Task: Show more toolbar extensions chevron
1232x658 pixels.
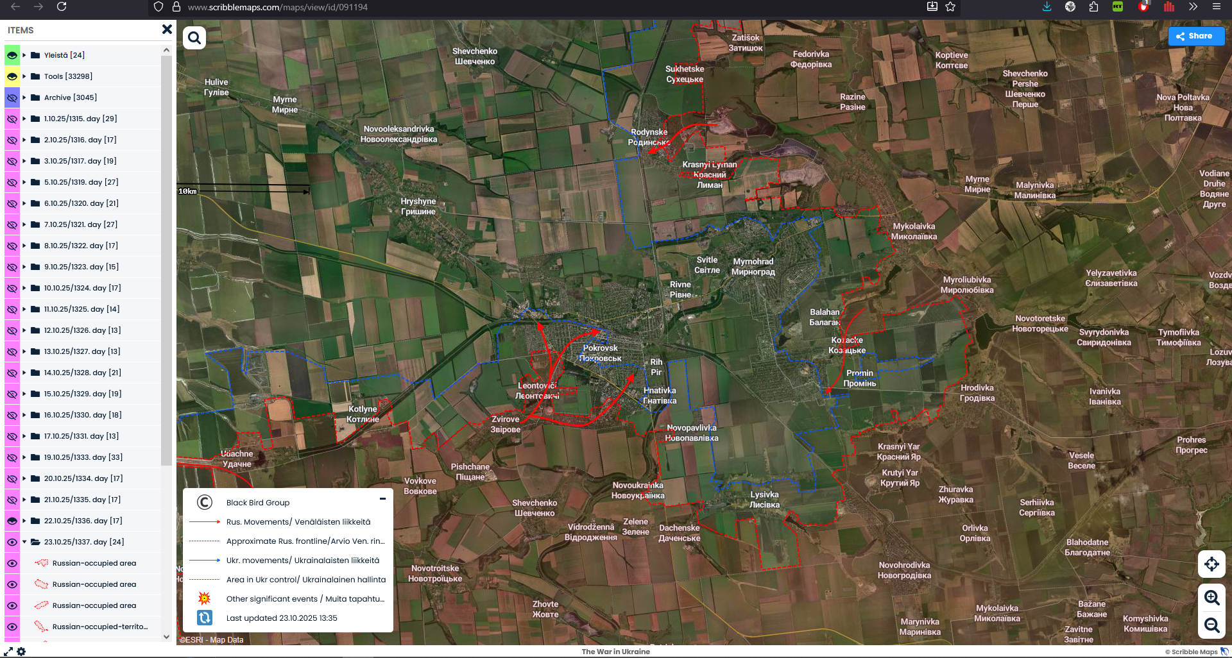Action: (x=1193, y=6)
